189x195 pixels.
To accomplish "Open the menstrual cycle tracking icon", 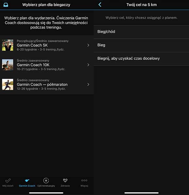I will [x=46, y=180].
